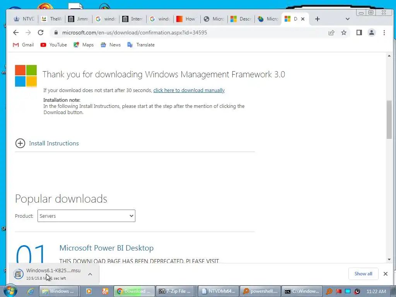Switch to 7-Zip File Manager window
The width and height of the screenshot is (396, 297).
(175, 291)
